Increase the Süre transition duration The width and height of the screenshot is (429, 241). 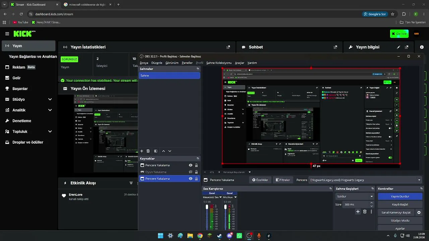pos(371,203)
